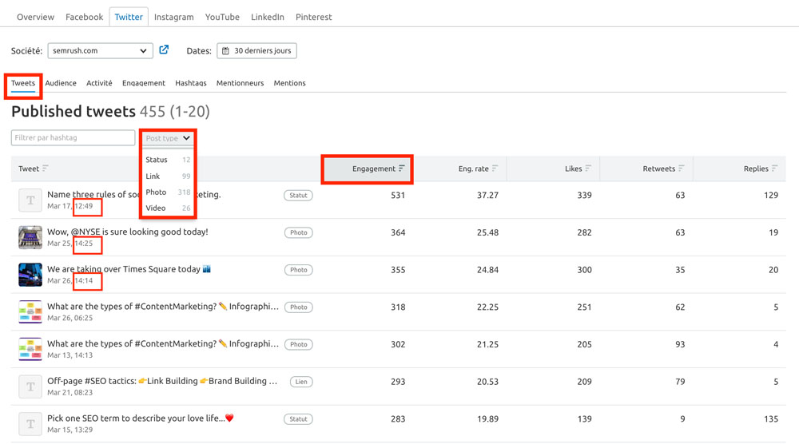Click the 'Published tweets' heading
Viewport: 799px width, 444px height.
click(x=74, y=112)
